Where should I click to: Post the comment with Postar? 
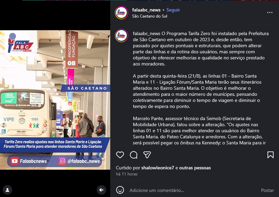[268, 190]
